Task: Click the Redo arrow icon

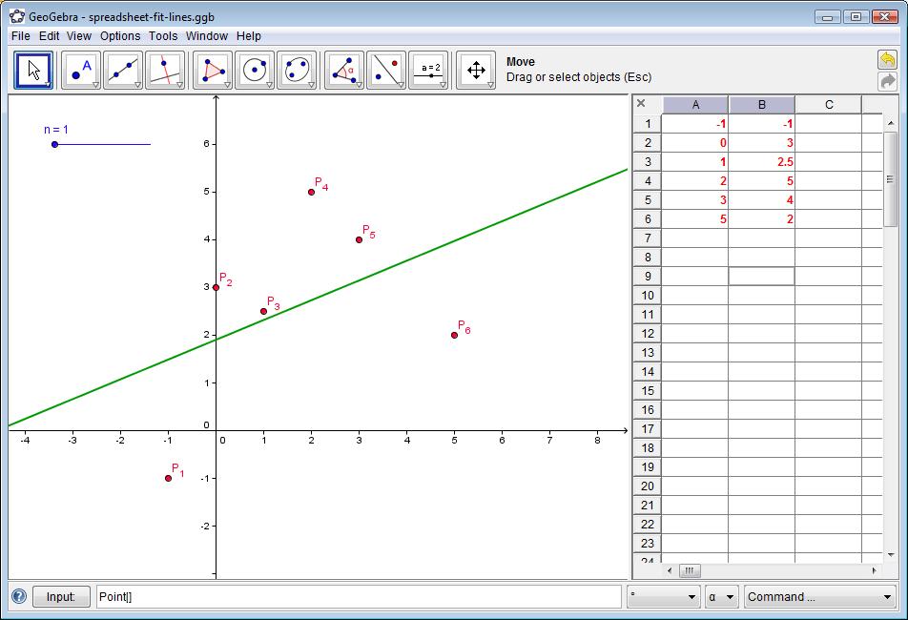Action: [x=887, y=81]
